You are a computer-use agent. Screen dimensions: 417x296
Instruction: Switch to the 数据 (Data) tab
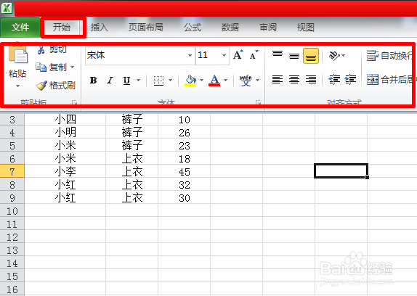(x=230, y=27)
